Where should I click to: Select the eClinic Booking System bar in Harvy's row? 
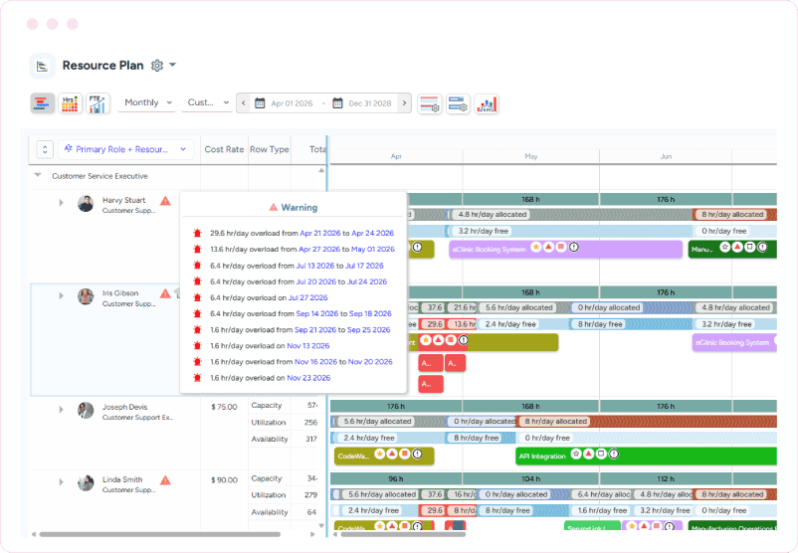tap(565, 250)
